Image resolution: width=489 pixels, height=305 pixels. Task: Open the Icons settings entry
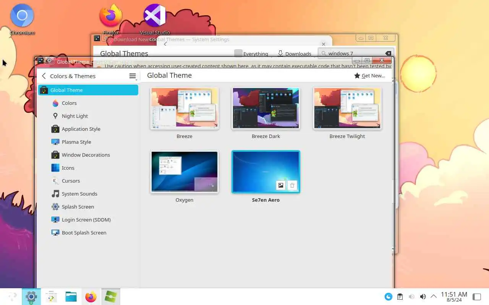click(x=88, y=168)
